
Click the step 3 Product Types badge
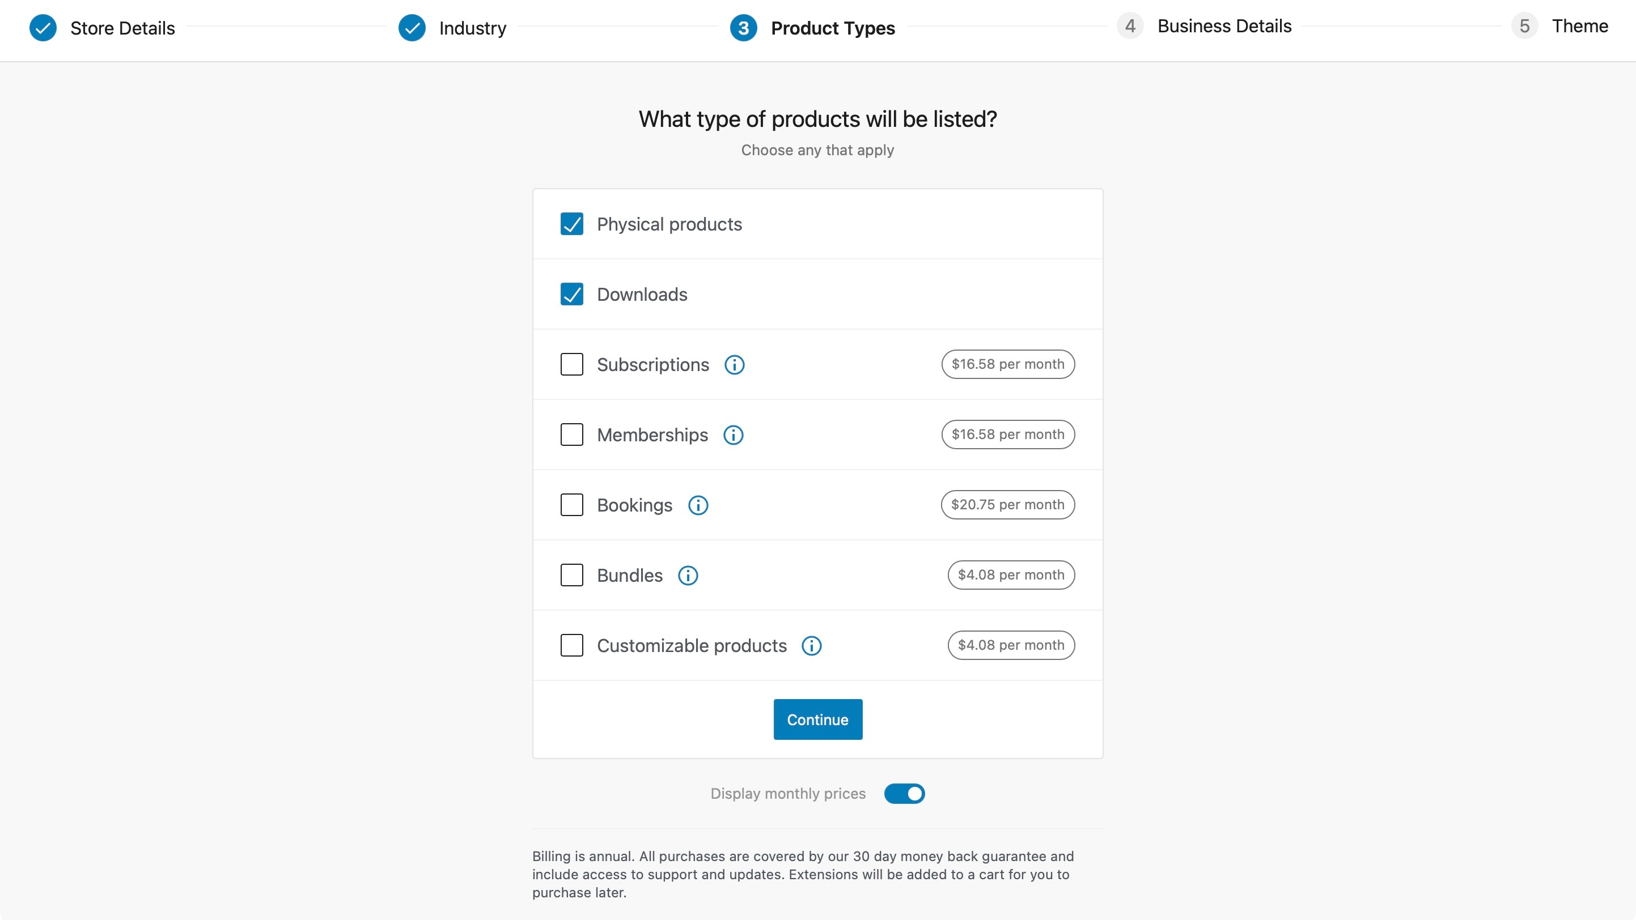743,28
